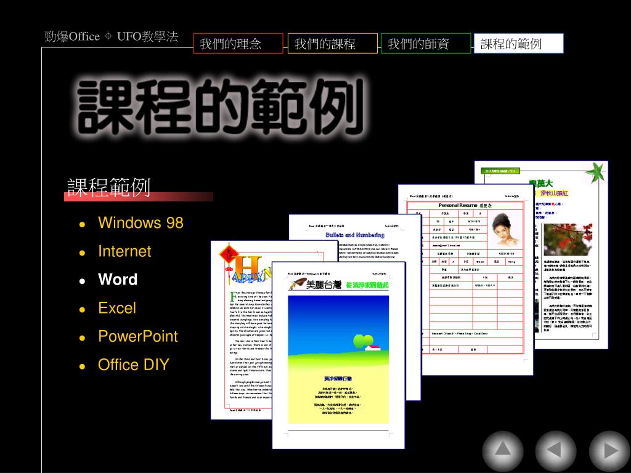Click the Office DIY course item

tap(133, 365)
